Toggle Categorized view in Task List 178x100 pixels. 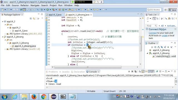[154, 19]
